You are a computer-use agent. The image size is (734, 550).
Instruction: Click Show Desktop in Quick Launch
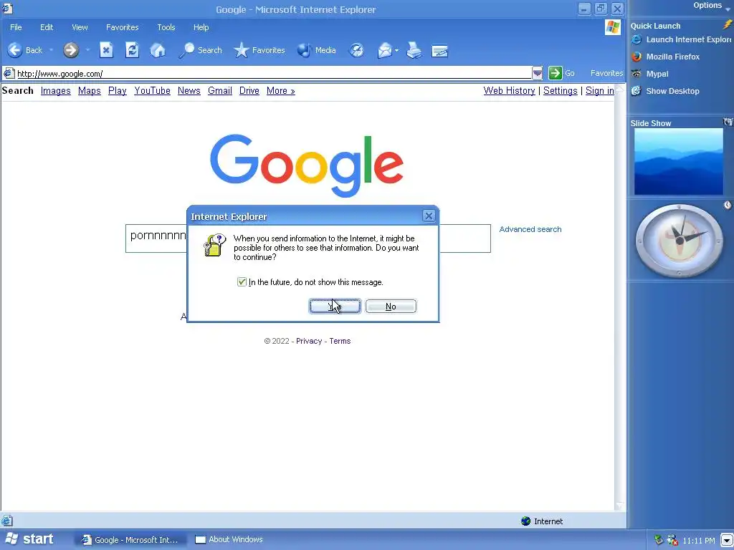[666, 91]
